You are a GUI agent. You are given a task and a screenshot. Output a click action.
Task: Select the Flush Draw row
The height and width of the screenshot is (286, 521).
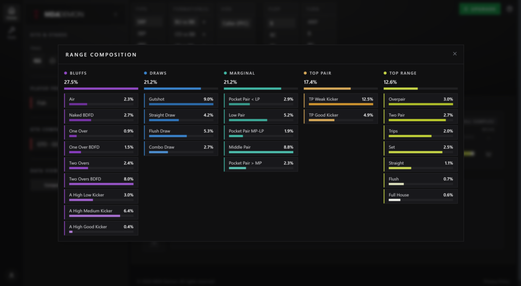click(181, 133)
